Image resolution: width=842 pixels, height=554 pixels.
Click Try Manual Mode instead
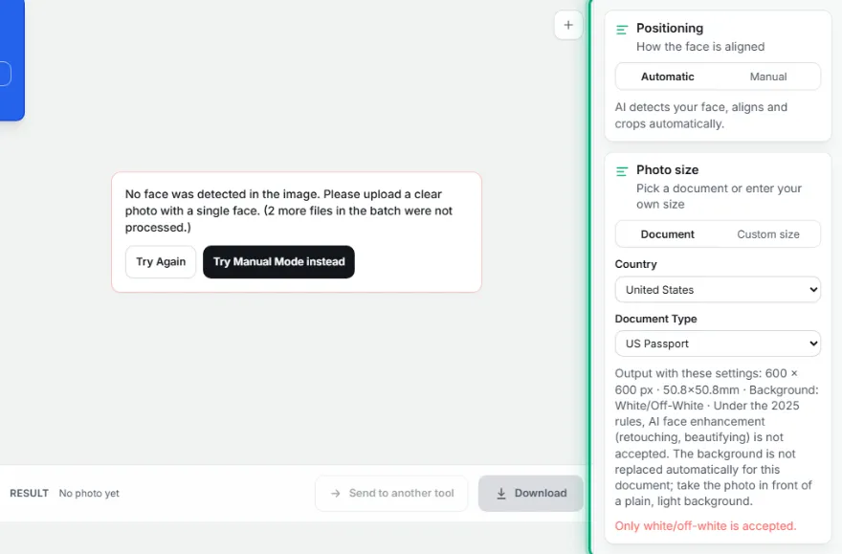(x=278, y=262)
